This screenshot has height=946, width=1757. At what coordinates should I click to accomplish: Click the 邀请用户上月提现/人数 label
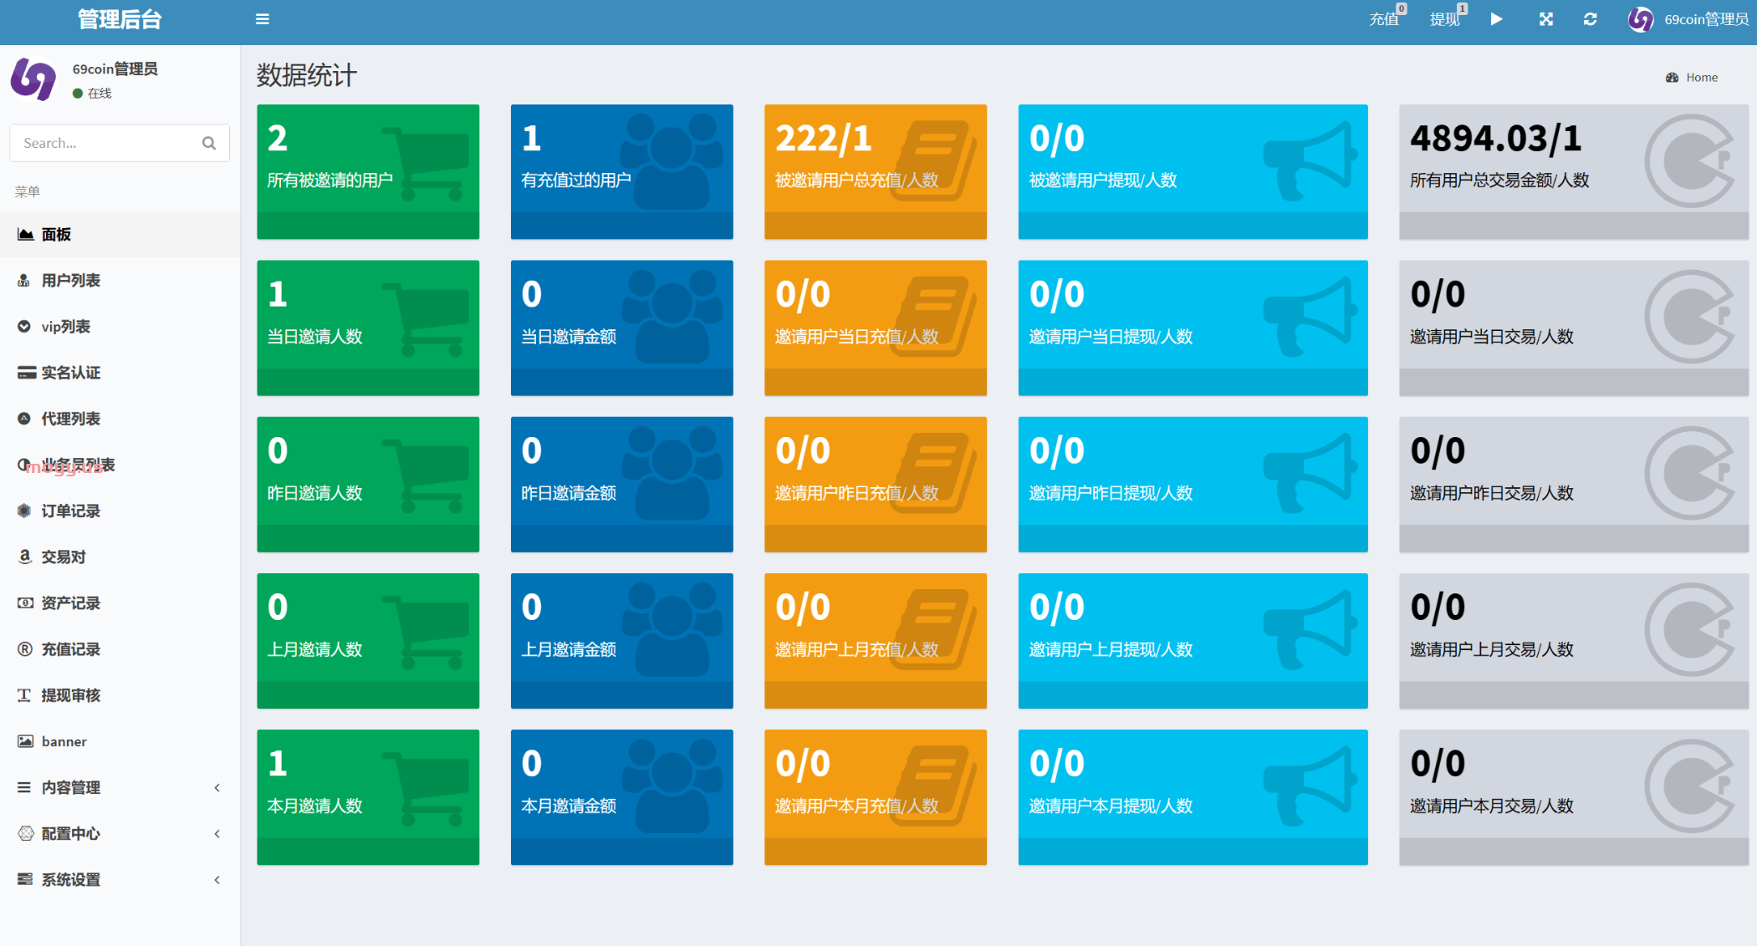(x=1111, y=649)
